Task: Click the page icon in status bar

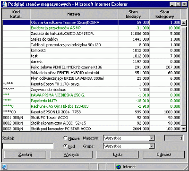Action: 4,167
